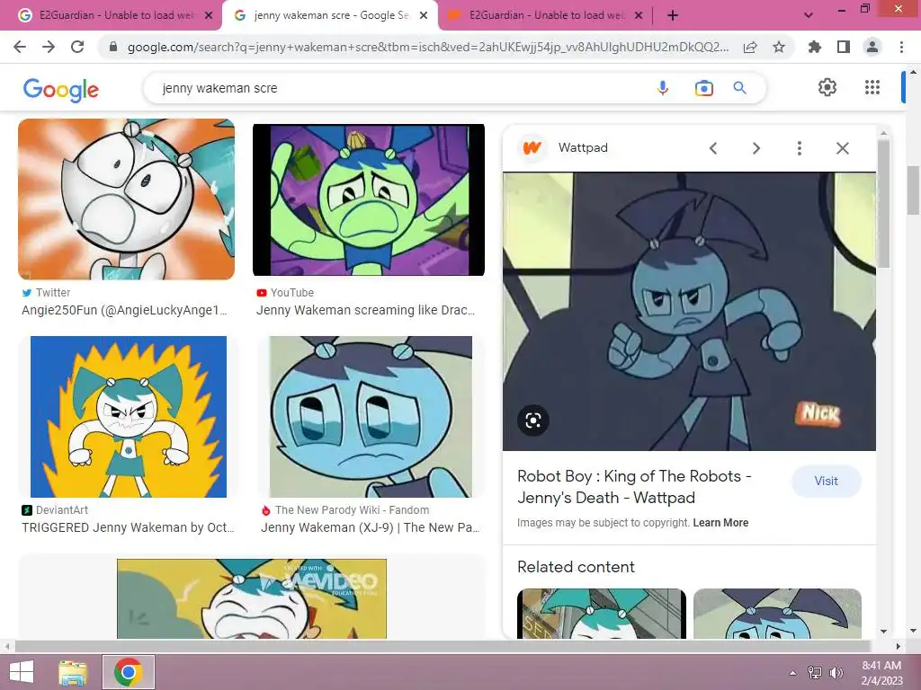Open File Explorer from the taskbar
This screenshot has width=921, height=690.
click(x=73, y=672)
